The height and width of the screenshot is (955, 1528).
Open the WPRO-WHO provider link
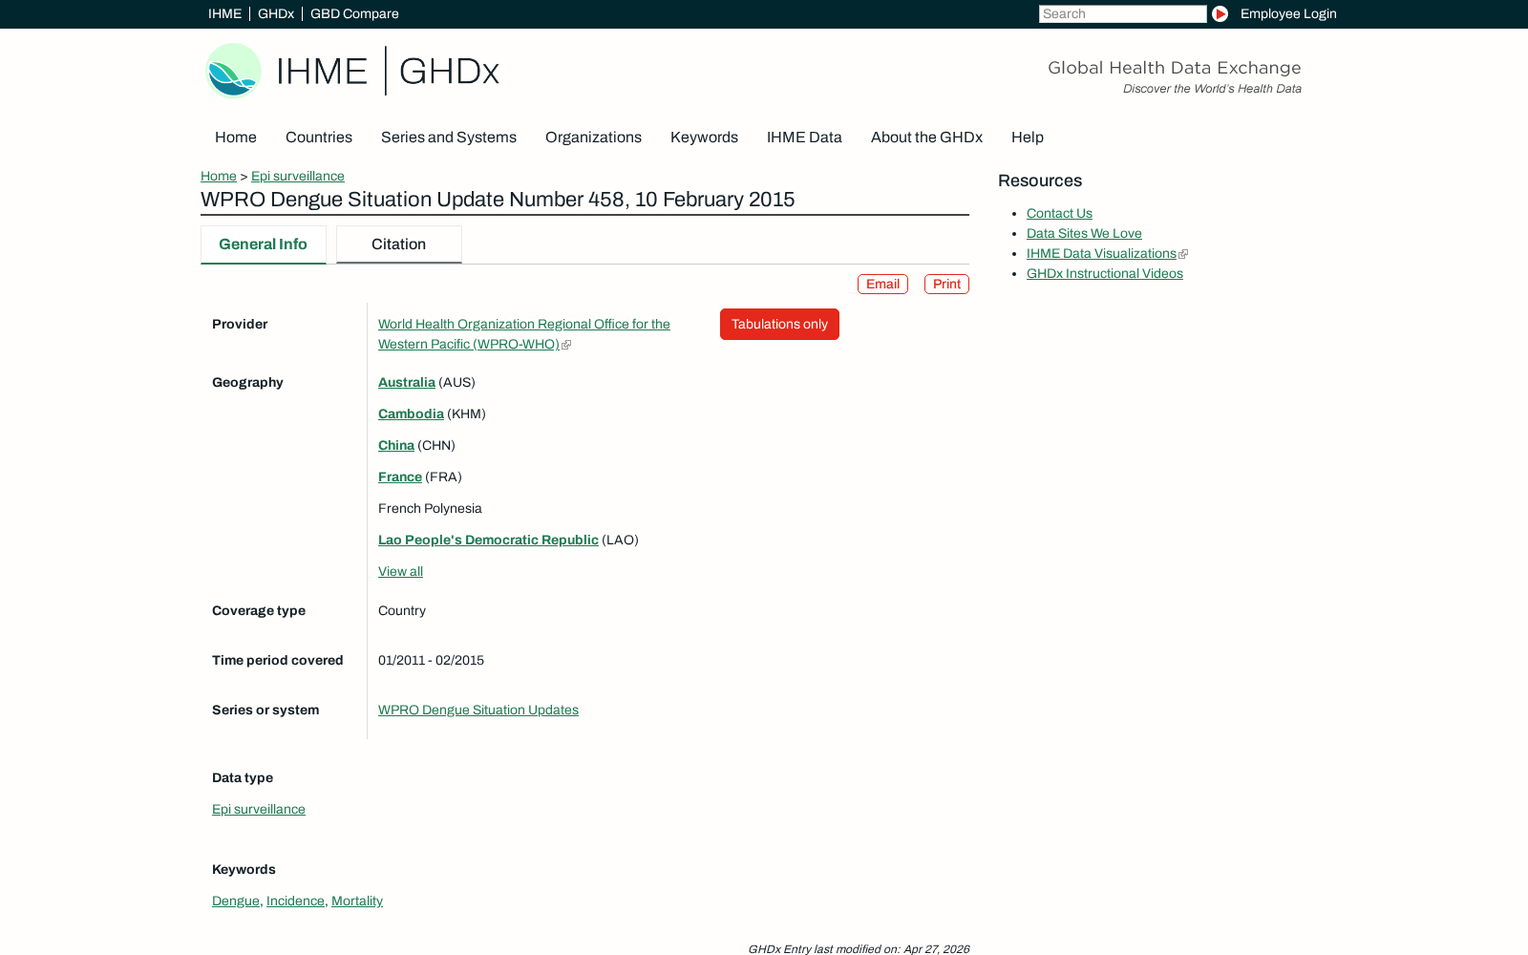(524, 334)
